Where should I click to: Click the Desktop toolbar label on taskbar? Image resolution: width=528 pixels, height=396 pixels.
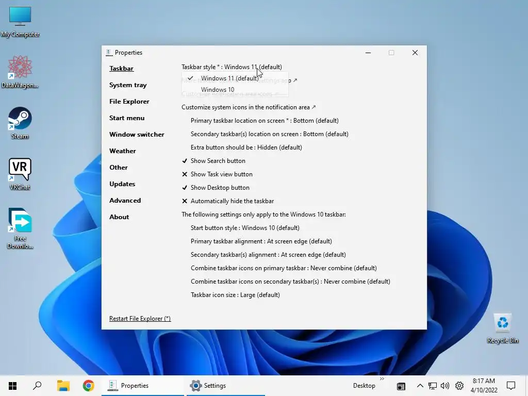point(364,386)
